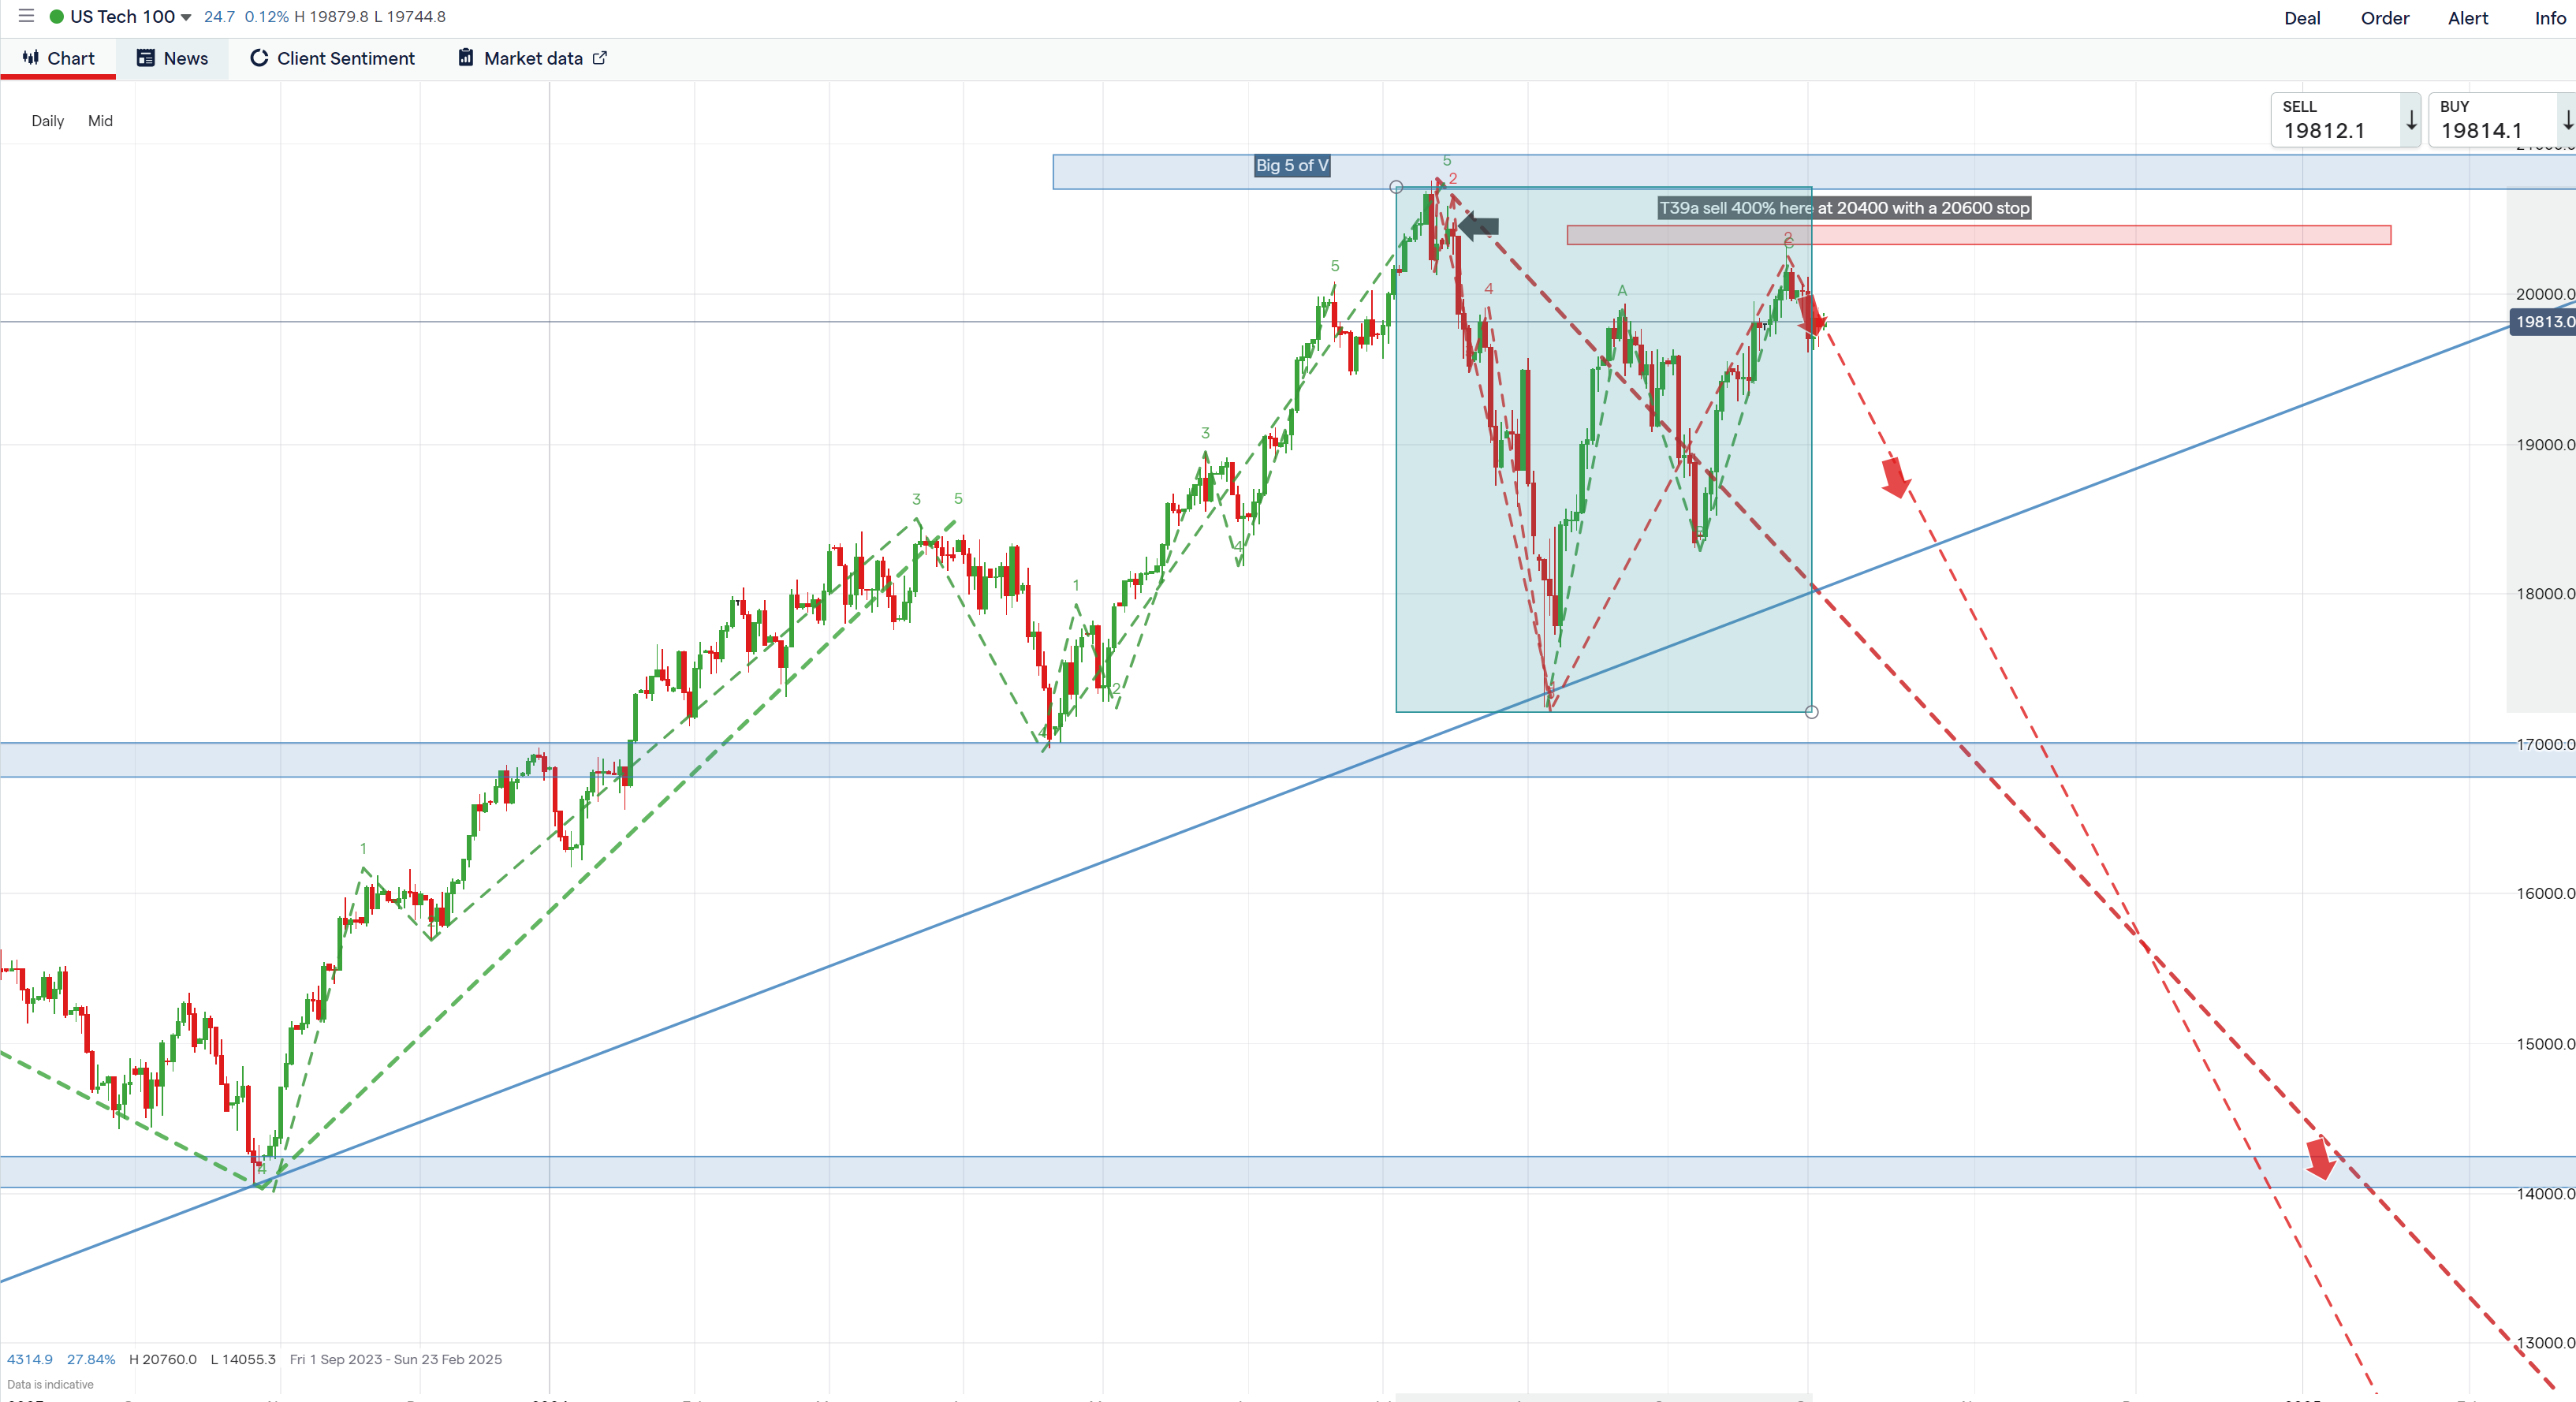Expand the US Tech 100 dropdown
Viewport: 2576px width, 1402px height.
pyautogui.click(x=186, y=17)
